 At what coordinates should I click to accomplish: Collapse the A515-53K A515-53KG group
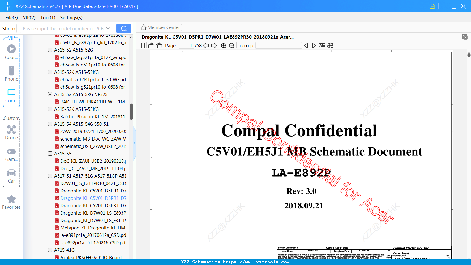[x=50, y=109]
